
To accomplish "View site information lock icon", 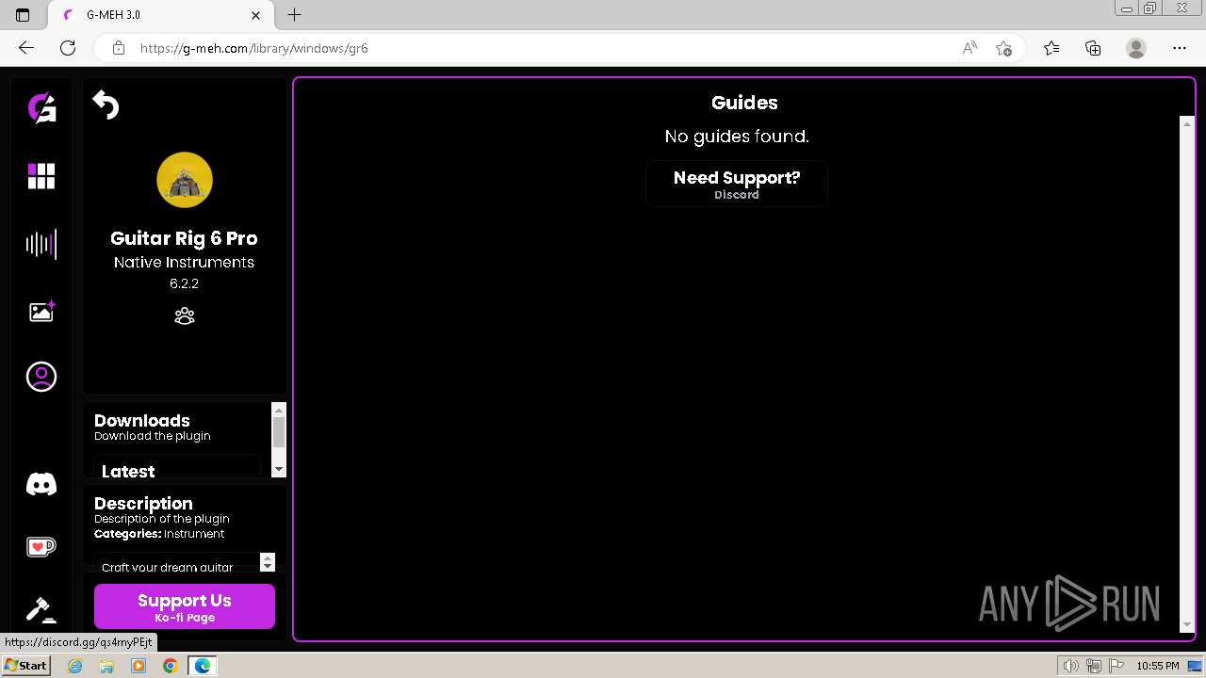I will click(x=118, y=48).
